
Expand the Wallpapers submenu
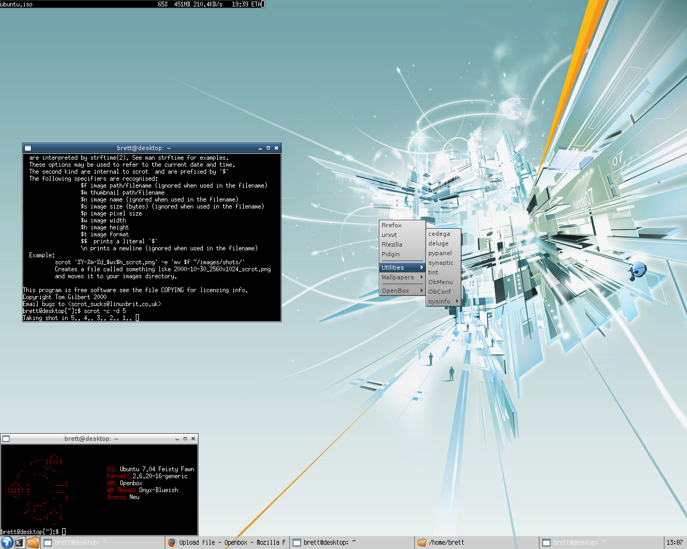click(402, 277)
